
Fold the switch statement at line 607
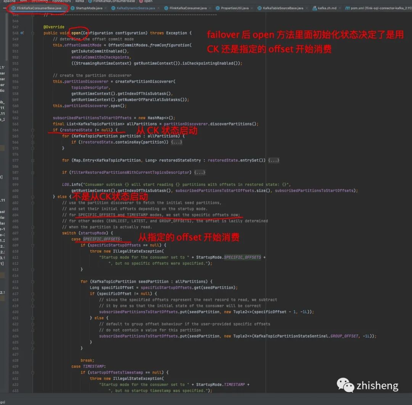[x=33, y=233]
